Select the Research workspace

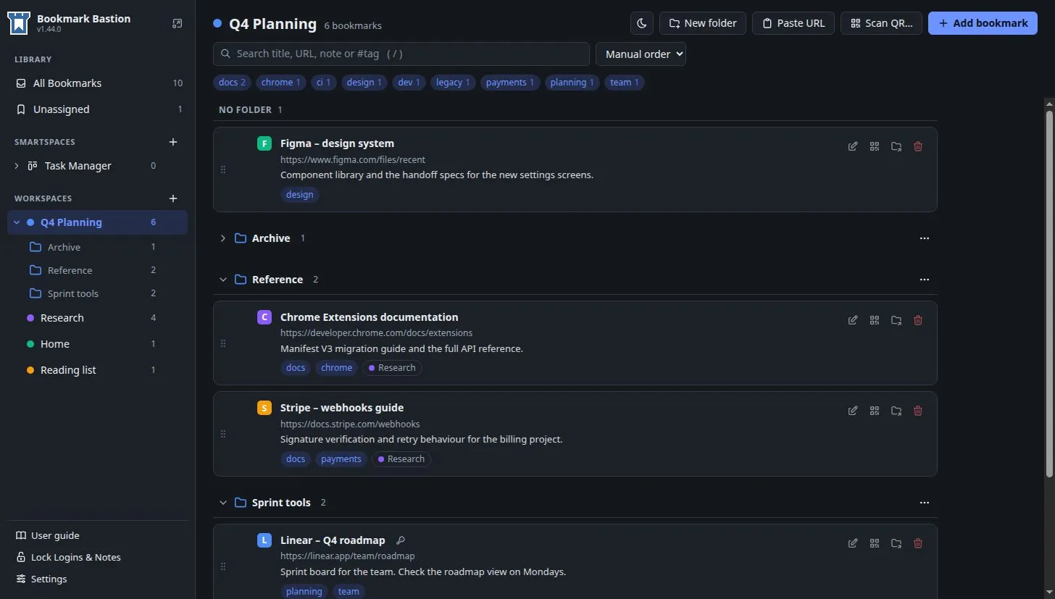(98, 318)
